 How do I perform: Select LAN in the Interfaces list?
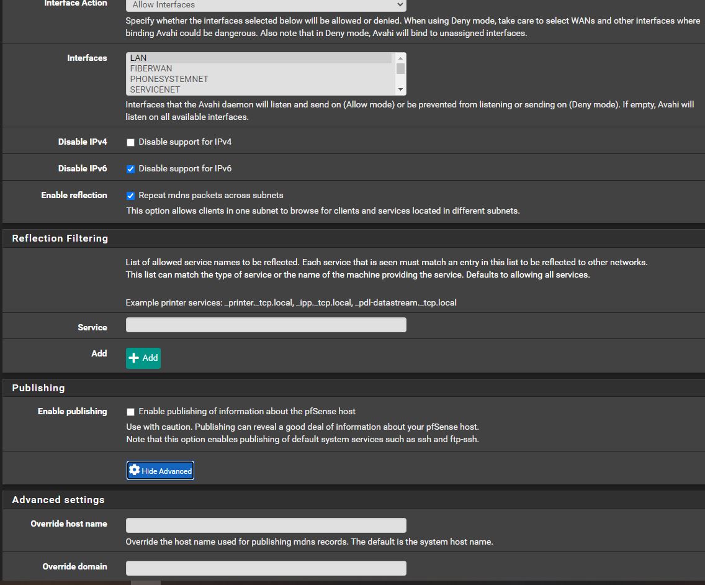(260, 58)
